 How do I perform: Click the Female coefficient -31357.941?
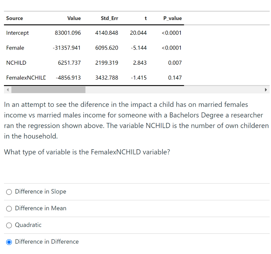click(x=67, y=48)
